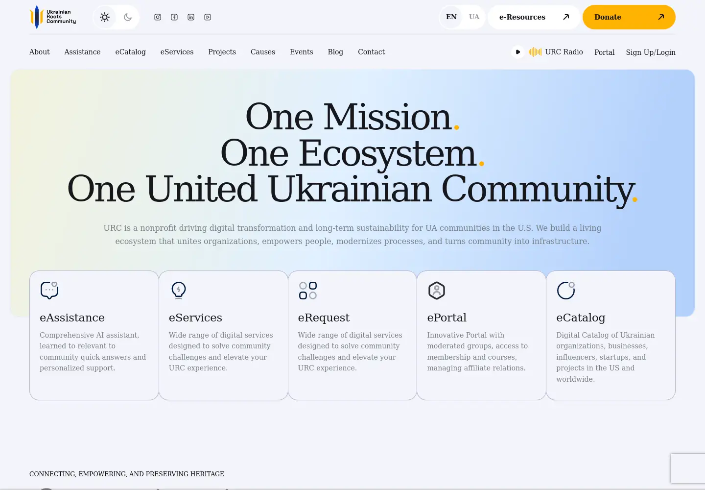Viewport: 705px width, 490px height.
Task: Click the e-Resources arrow icon
Action: (566, 17)
